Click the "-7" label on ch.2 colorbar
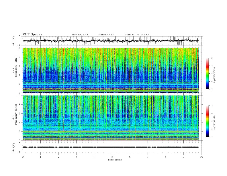This screenshot has height=176, width=227. point(212,137)
